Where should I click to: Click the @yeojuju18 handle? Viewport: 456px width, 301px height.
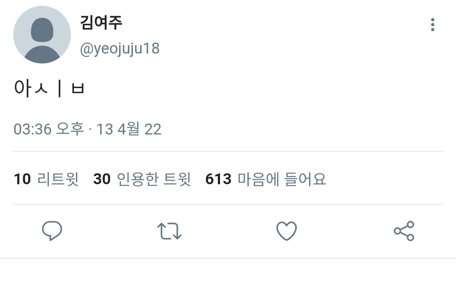120,49
